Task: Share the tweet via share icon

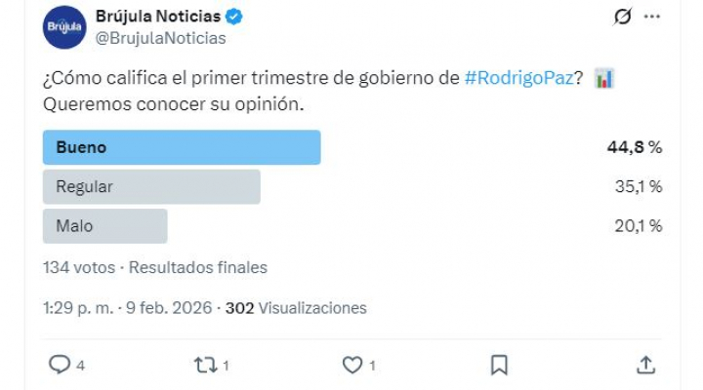Action: click(x=645, y=365)
